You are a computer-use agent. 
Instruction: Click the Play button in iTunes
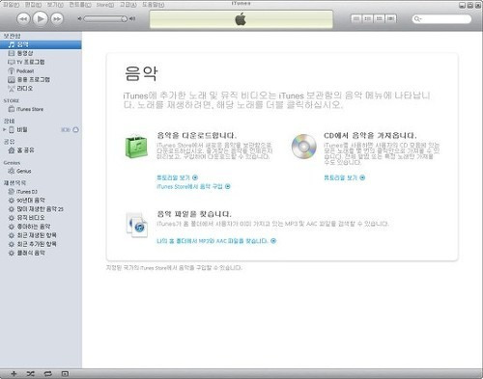coord(41,18)
